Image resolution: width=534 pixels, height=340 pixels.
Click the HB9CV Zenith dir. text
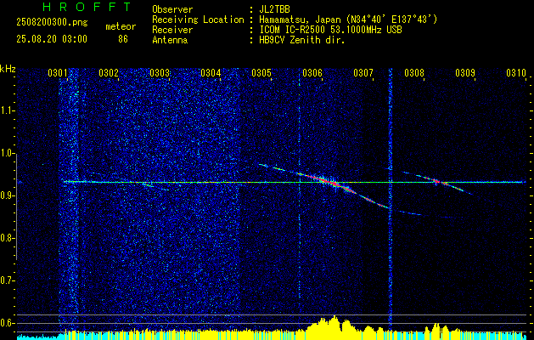(302, 40)
